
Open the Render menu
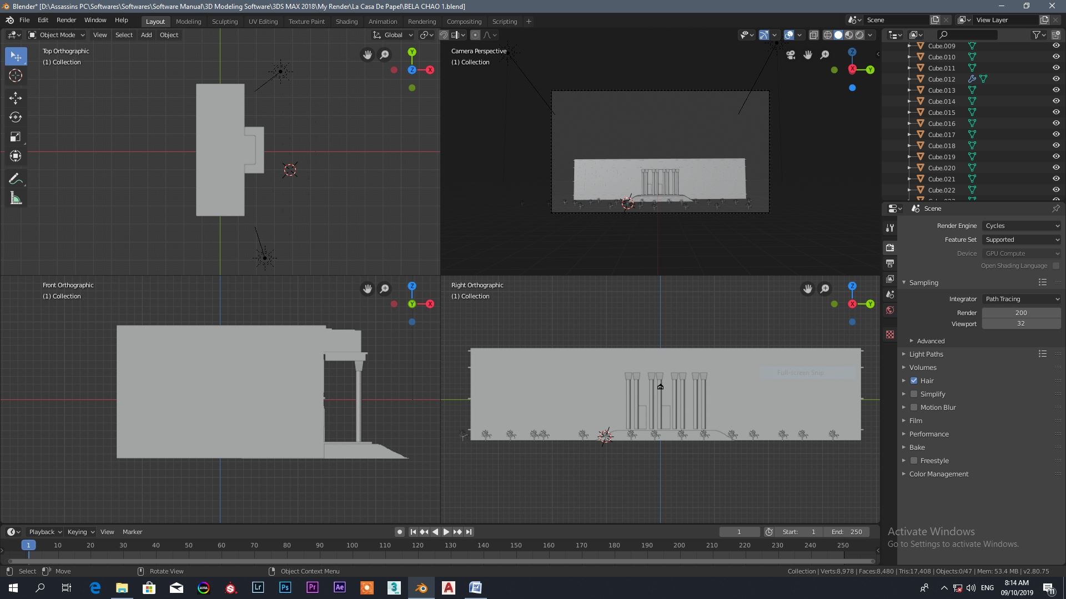[x=66, y=20]
